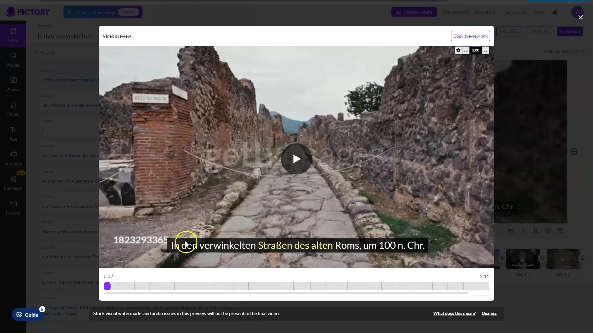Screen dimensions: 593x333
Task: Open scene settings gear below canvas
Action: (x=548, y=231)
